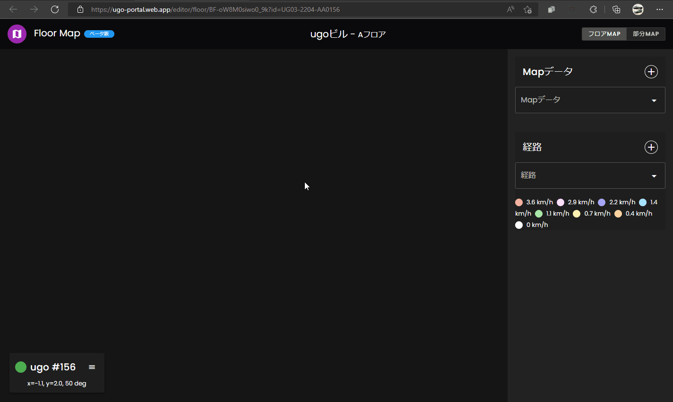Add new Map data via the plus icon

651,71
